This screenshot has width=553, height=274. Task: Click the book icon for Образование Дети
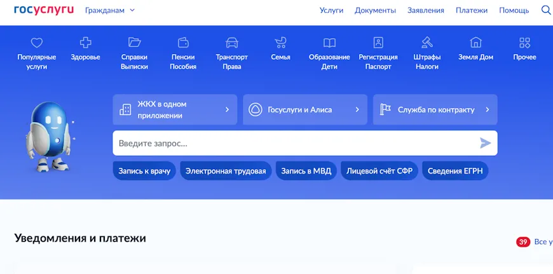pyautogui.click(x=329, y=43)
